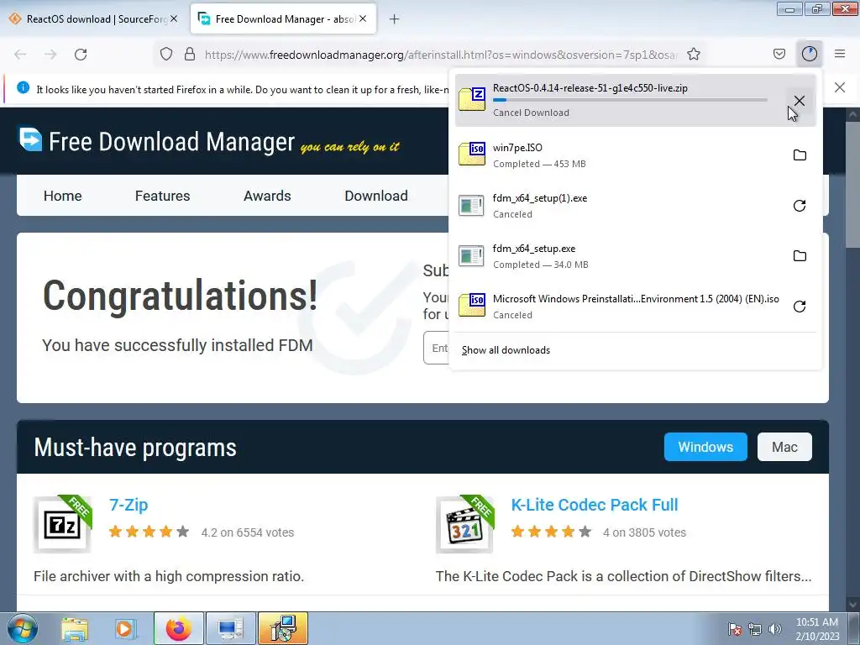Viewport: 860px width, 645px height.
Task: Switch to ReactOS download SourceForge tab
Action: point(94,19)
